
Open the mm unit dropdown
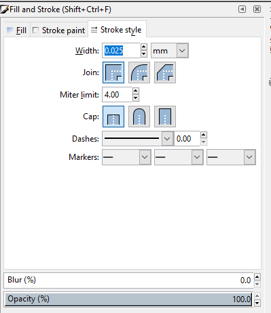coord(170,51)
